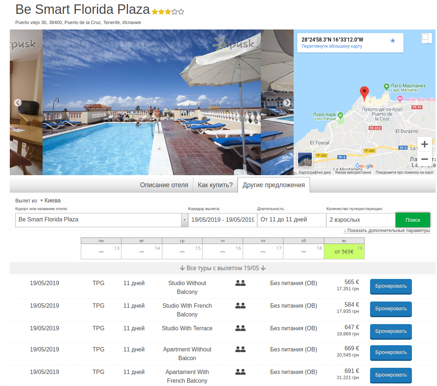Screen dimensions: 437x386
Task: Zoom in on the map
Action: point(424,144)
